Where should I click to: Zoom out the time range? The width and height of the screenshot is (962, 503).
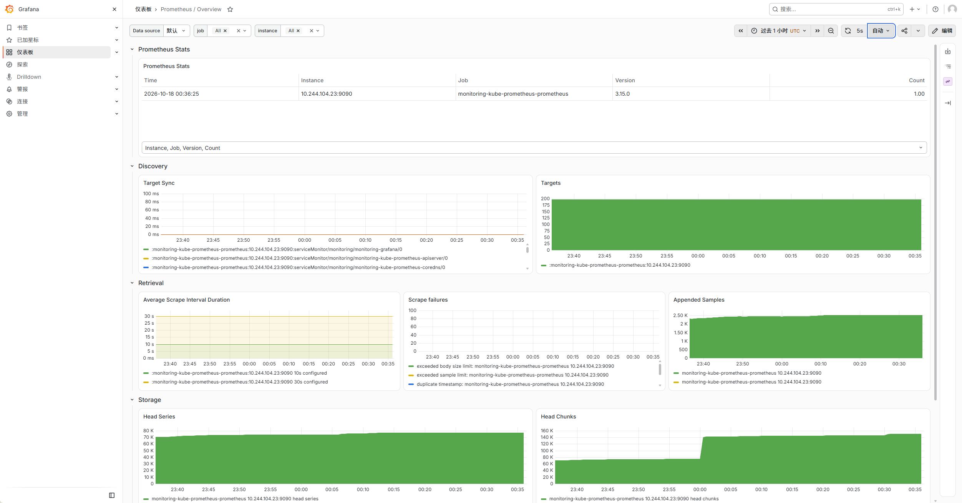pyautogui.click(x=831, y=31)
